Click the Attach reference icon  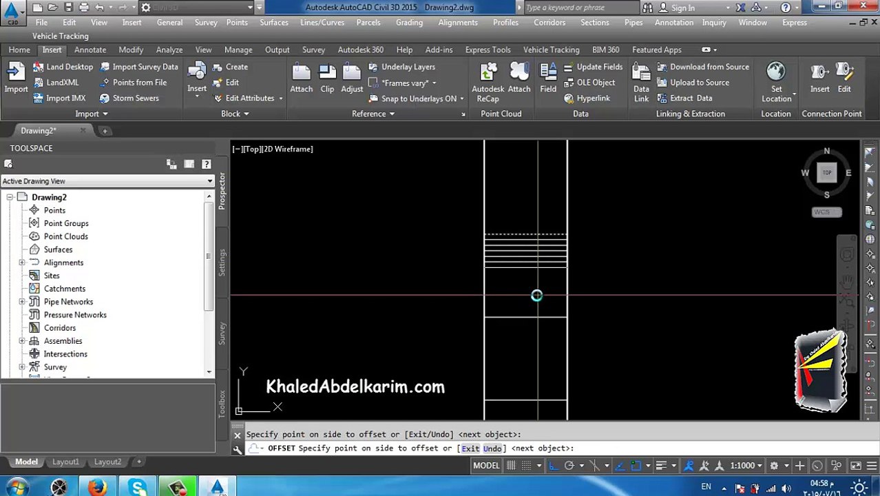coord(301,78)
